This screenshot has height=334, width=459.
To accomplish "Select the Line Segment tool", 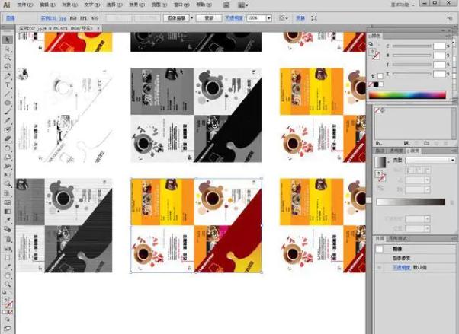I will tap(8, 94).
